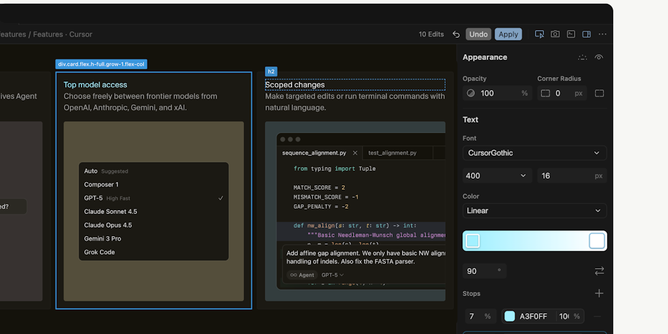Add a gradient stop with plus icon
Viewport: 668px width, 334px height.
tap(599, 294)
